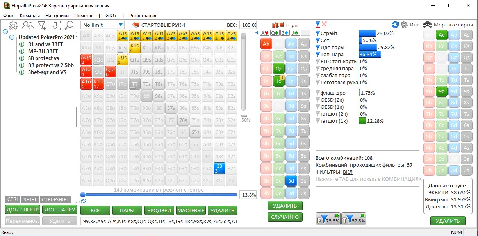Click the vertical weight slider handle
This screenshot has width=478, height=236.
pyautogui.click(x=244, y=36)
